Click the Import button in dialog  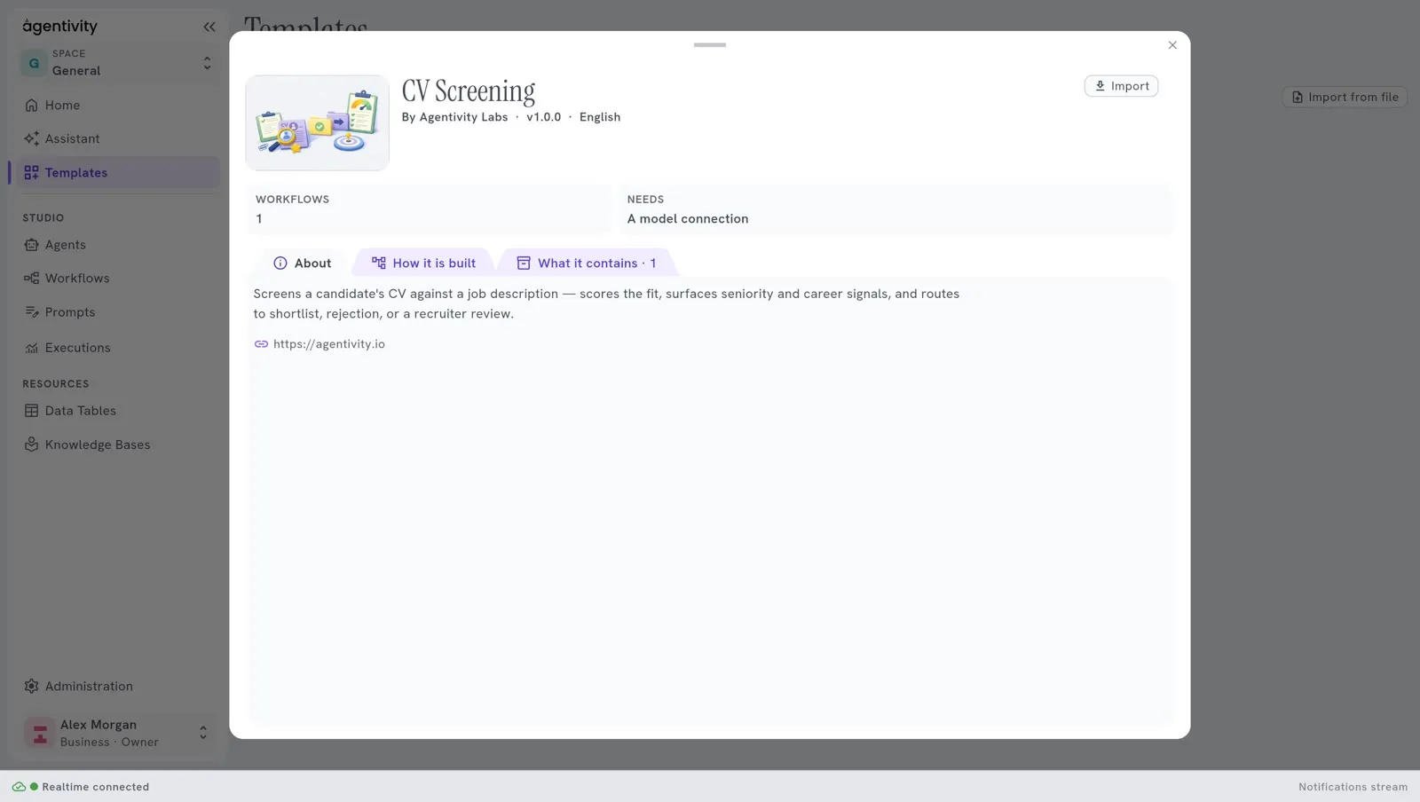pos(1121,86)
